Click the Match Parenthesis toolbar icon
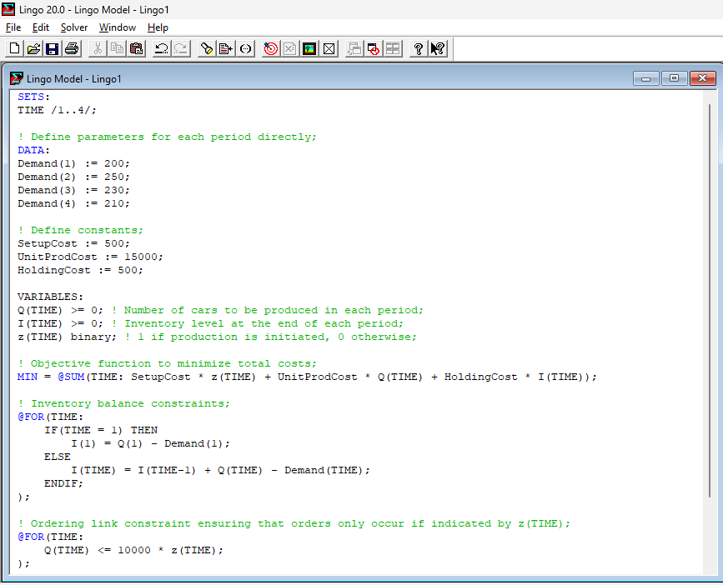 pyautogui.click(x=245, y=48)
